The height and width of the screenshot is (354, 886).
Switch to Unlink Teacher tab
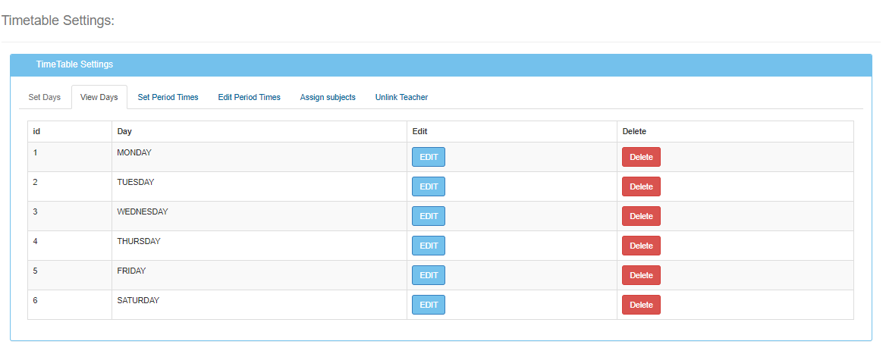click(x=401, y=97)
